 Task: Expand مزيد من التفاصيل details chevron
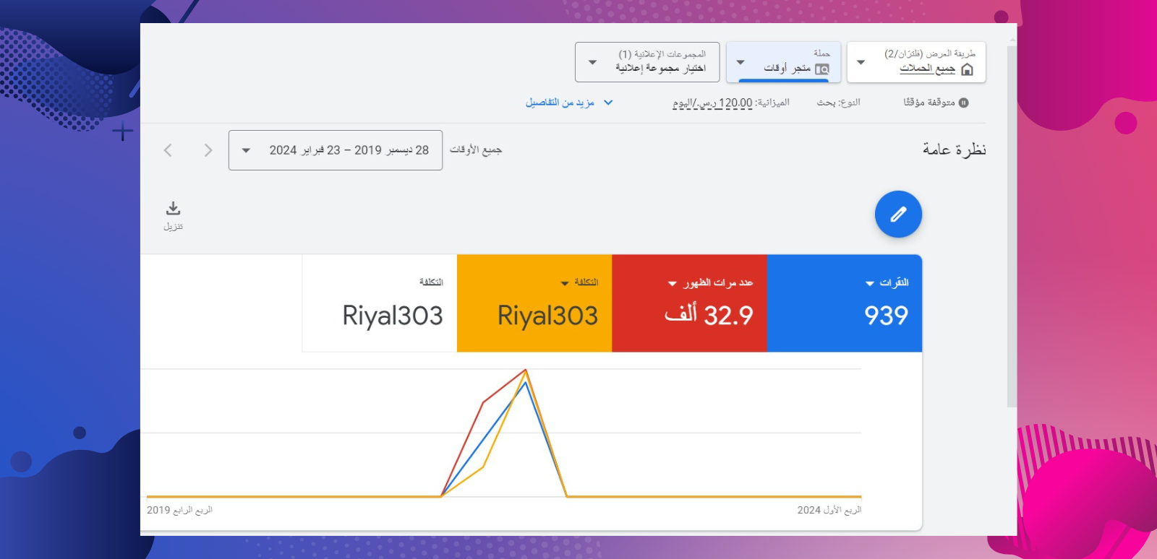608,103
